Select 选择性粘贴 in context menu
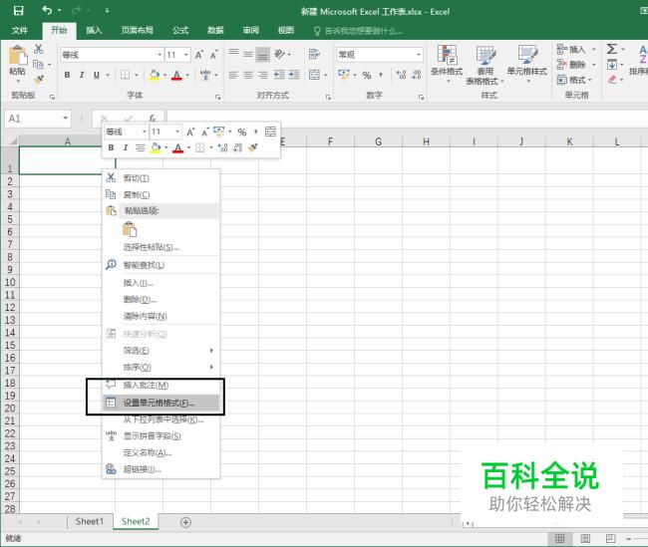 point(161,247)
